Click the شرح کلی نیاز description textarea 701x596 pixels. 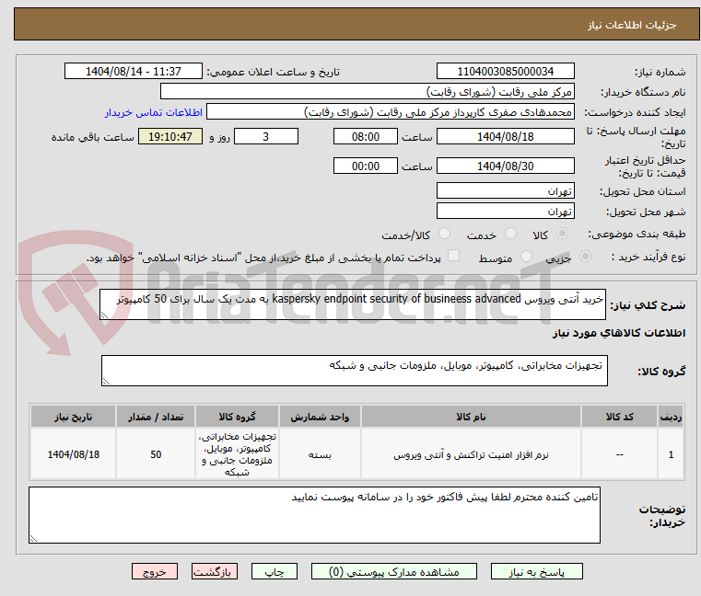click(x=353, y=304)
